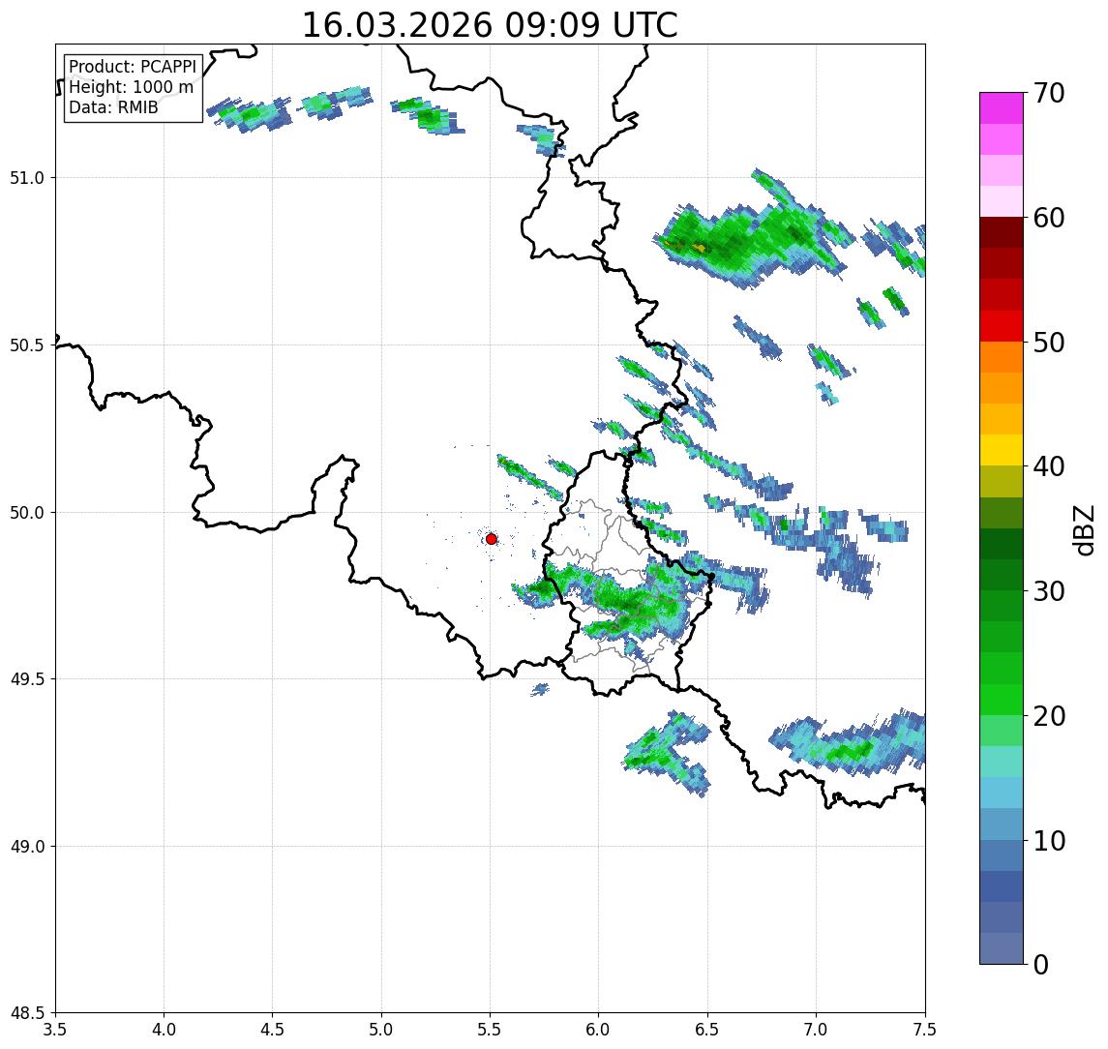The width and height of the screenshot is (1108, 1049).
Task: Click the "Data: RMIB" legend line
Action: 114,107
